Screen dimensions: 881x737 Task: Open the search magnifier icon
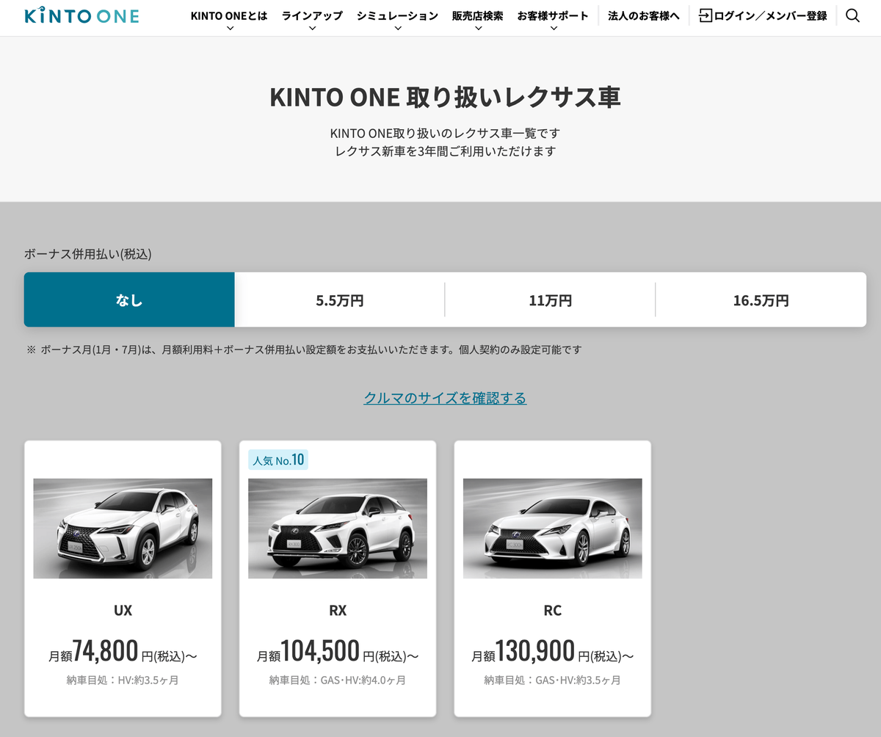852,15
